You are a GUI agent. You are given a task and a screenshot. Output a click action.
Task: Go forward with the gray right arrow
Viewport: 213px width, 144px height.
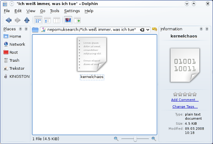pyautogui.click(x=17, y=20)
